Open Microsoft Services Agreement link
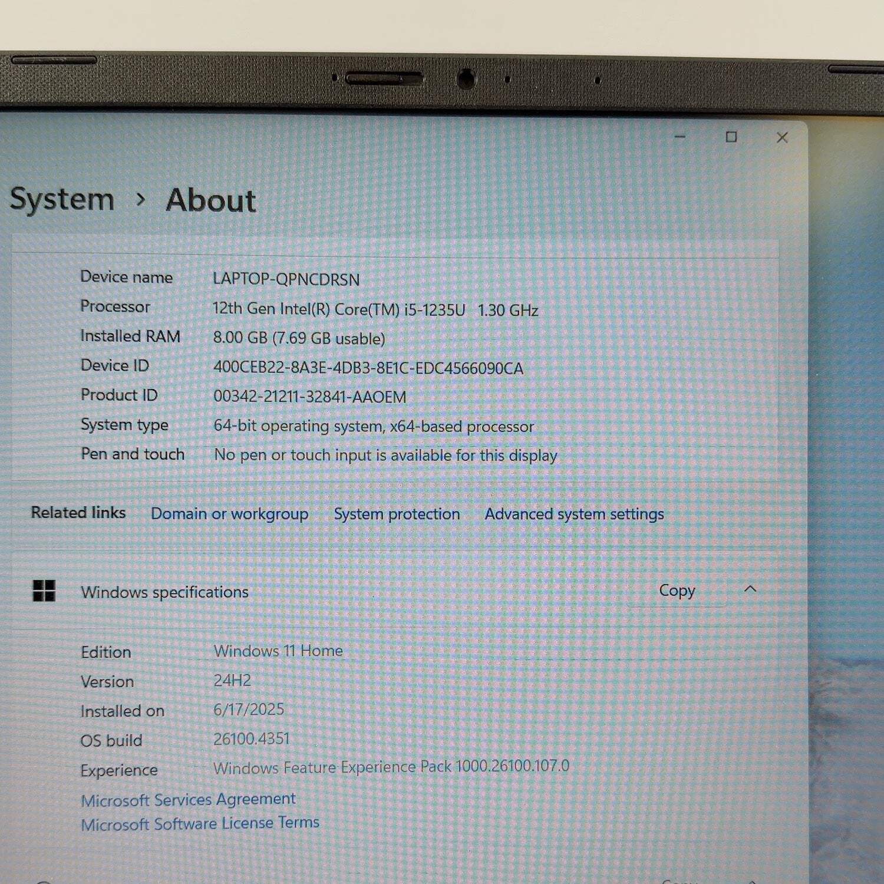884x884 pixels. (x=188, y=800)
